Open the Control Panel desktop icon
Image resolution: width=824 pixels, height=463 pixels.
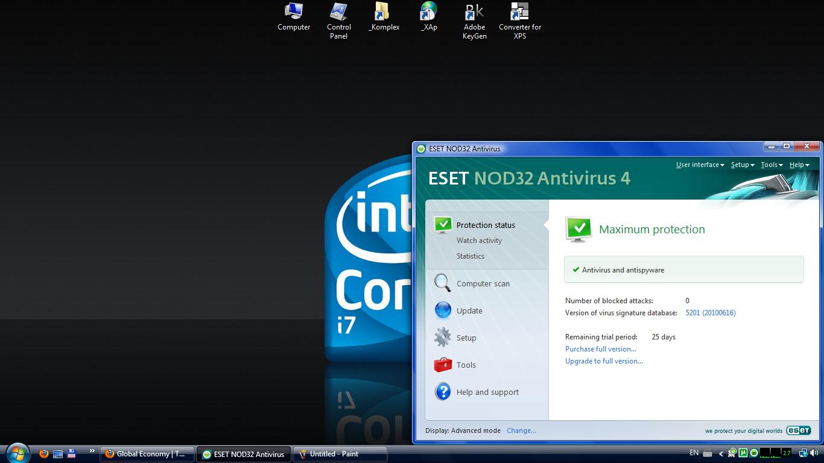click(338, 21)
